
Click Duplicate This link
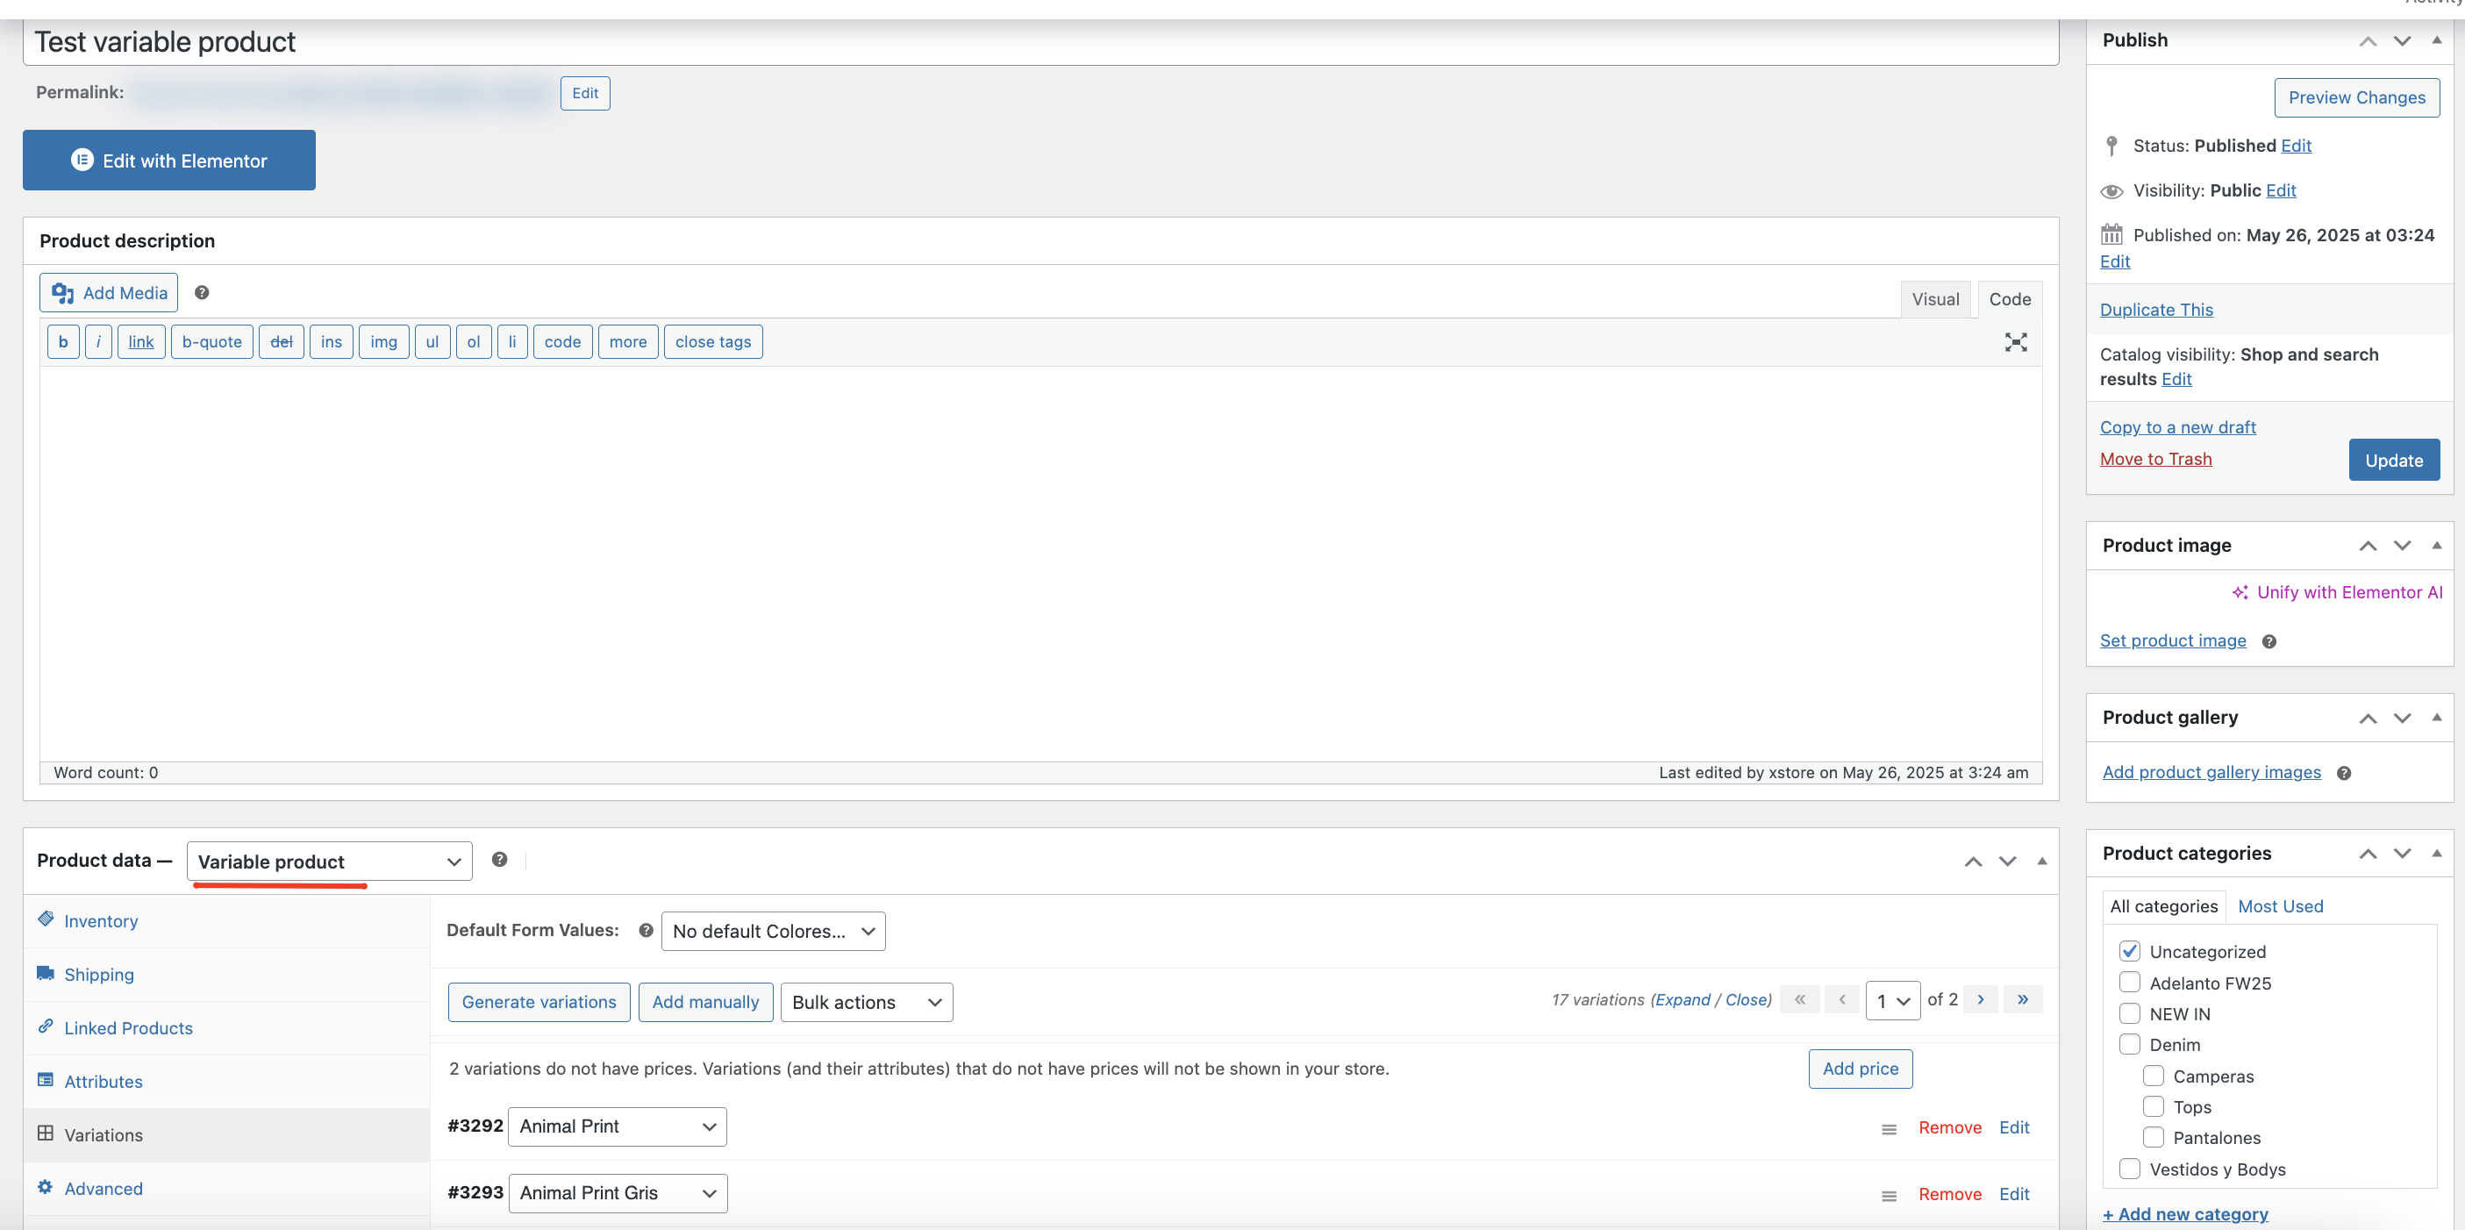pos(2156,311)
